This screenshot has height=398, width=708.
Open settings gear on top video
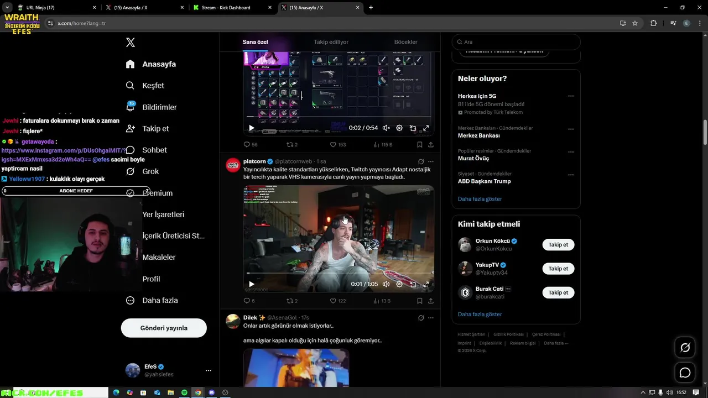(x=399, y=128)
